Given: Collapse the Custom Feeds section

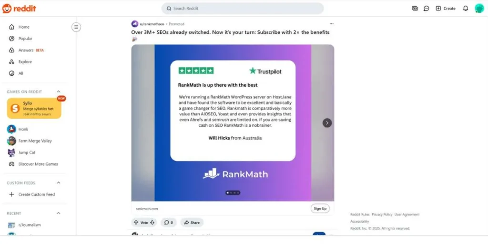Looking at the screenshot, I should (x=58, y=183).
